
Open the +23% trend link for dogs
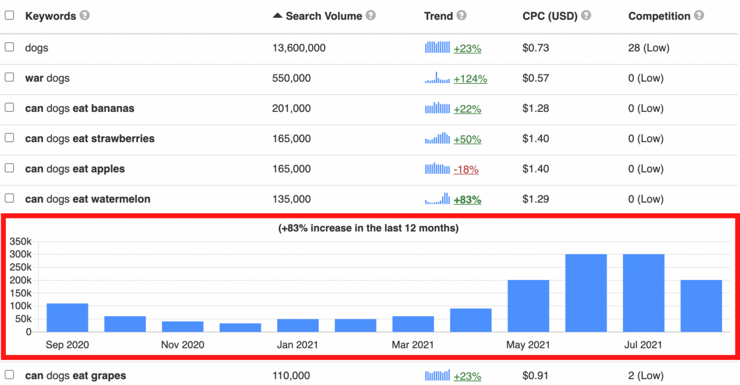click(x=467, y=49)
